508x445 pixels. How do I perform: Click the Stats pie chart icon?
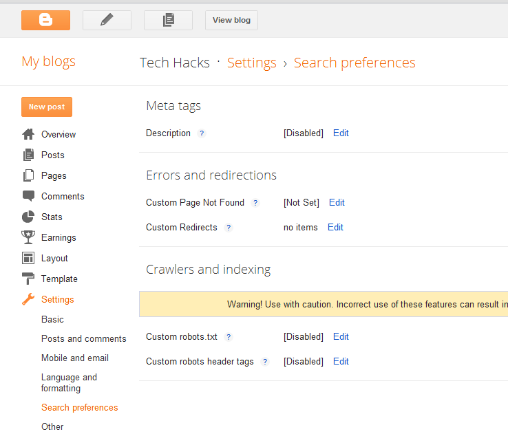(x=28, y=217)
